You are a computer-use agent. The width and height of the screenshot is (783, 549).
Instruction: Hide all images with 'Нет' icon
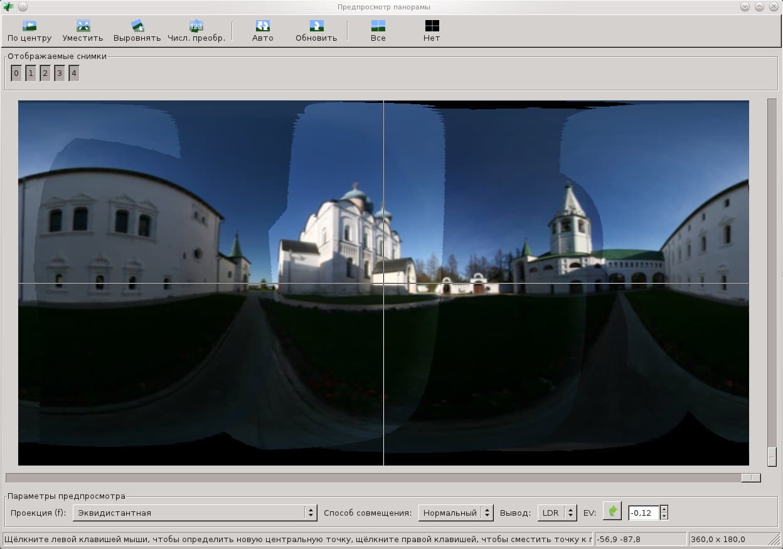[x=432, y=26]
